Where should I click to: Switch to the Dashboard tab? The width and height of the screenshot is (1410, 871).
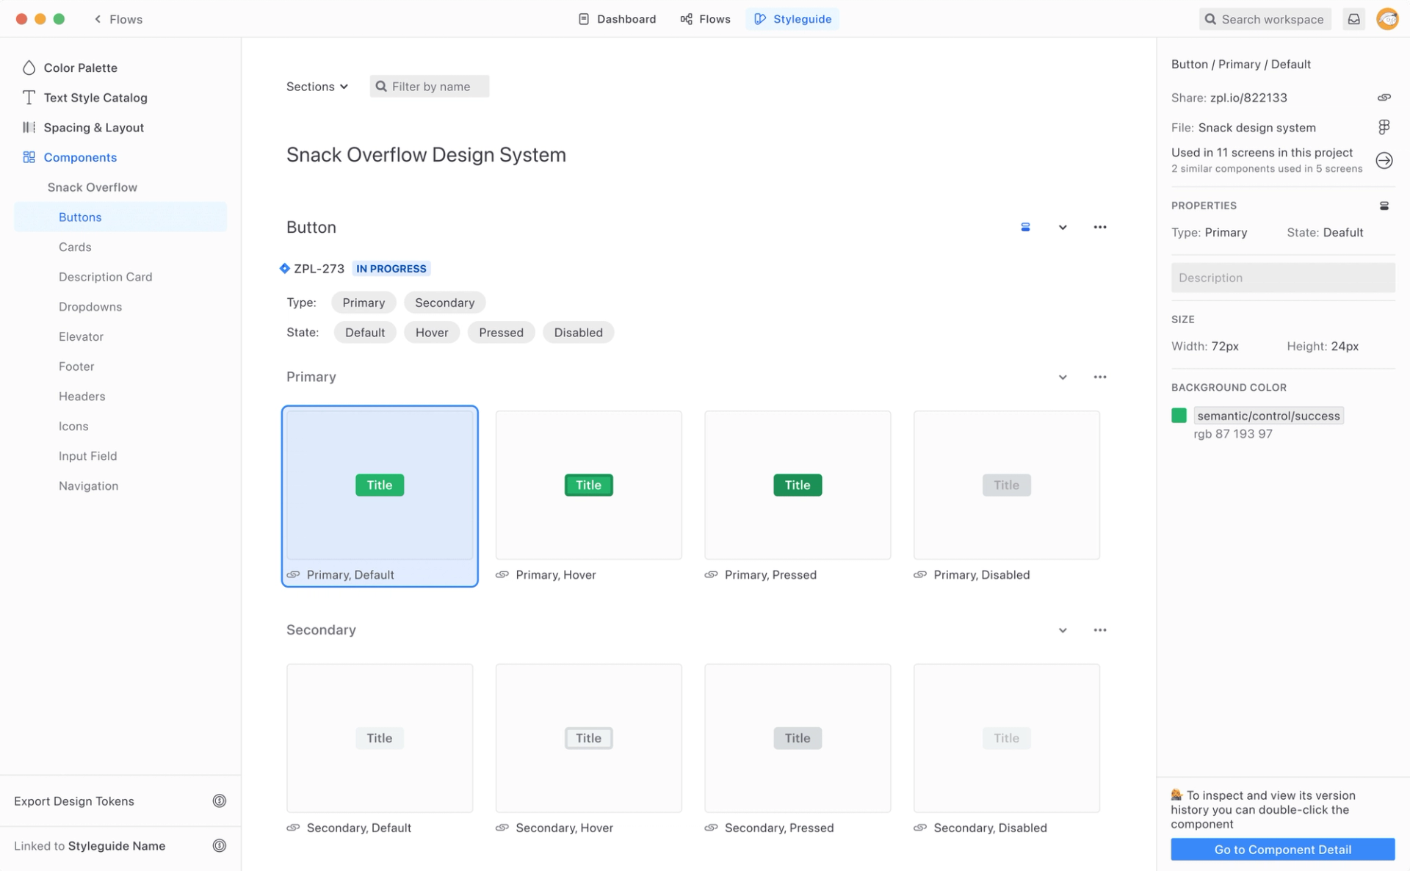click(x=617, y=19)
